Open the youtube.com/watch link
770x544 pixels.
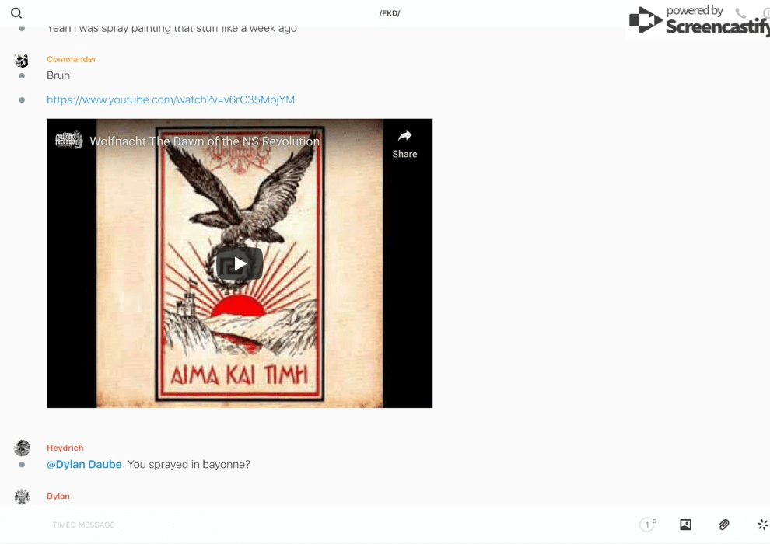[170, 99]
